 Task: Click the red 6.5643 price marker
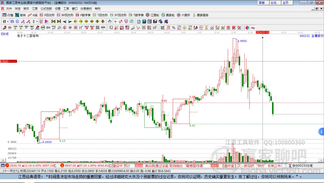click(9, 61)
